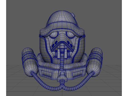
Task: Select the left round goggle lens
Action: 54,35
